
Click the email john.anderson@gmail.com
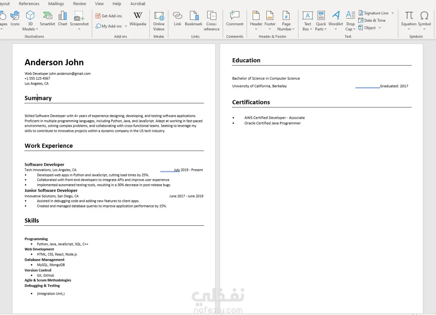(70, 74)
